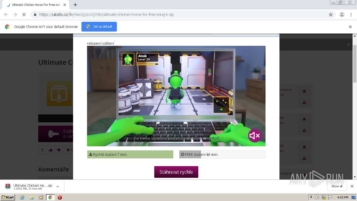Open the Windows Start menu
Viewport: 357px width, 201px height.
click(8, 197)
